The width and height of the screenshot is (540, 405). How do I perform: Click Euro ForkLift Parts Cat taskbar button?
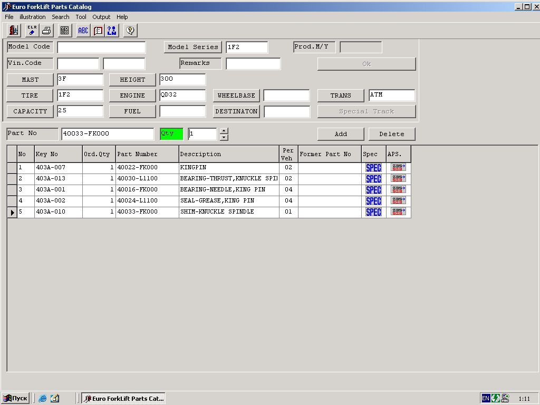[x=123, y=399]
